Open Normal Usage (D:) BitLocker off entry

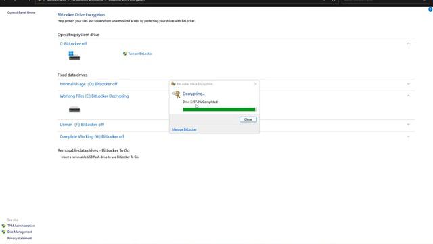click(x=89, y=84)
